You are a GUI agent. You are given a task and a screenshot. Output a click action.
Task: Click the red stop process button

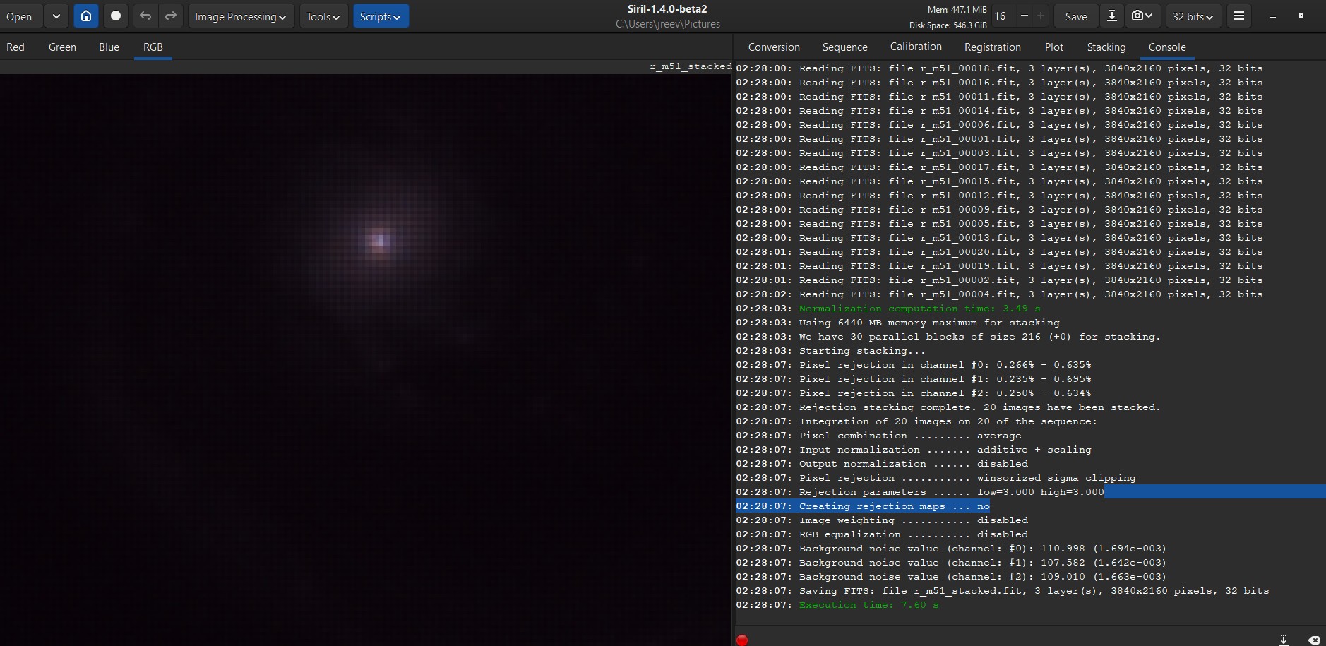[x=742, y=640]
